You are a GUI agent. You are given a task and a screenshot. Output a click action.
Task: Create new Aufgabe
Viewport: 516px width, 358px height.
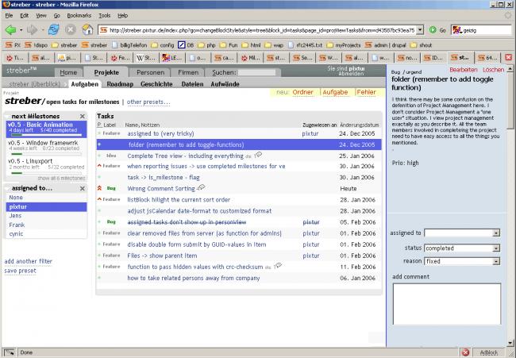click(x=335, y=92)
